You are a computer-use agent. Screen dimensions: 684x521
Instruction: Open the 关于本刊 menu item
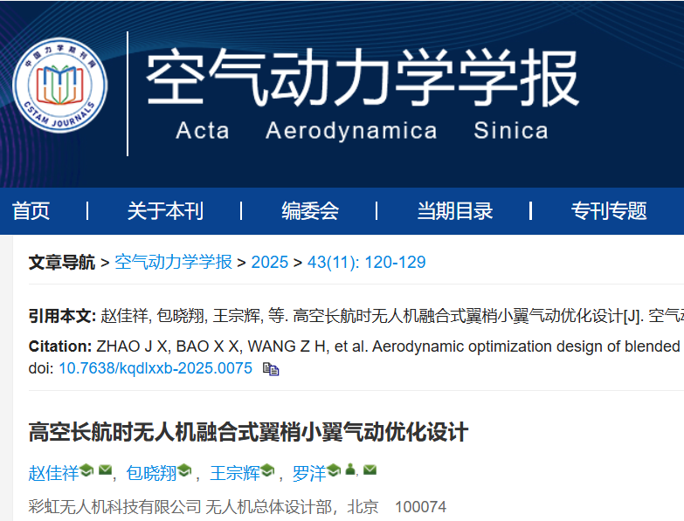click(x=165, y=211)
